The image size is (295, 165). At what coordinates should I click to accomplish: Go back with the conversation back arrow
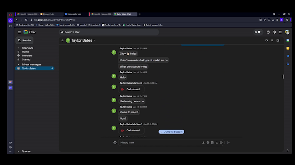pyautogui.click(x=62, y=40)
